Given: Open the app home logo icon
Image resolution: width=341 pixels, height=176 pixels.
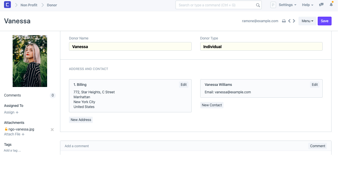Looking at the screenshot, I should point(7,5).
